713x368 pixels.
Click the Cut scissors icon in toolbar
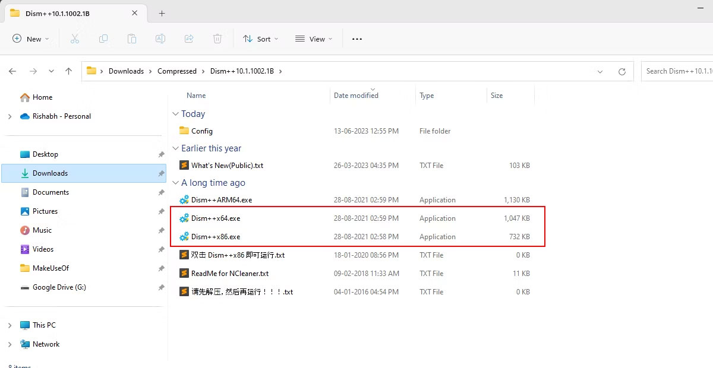75,39
